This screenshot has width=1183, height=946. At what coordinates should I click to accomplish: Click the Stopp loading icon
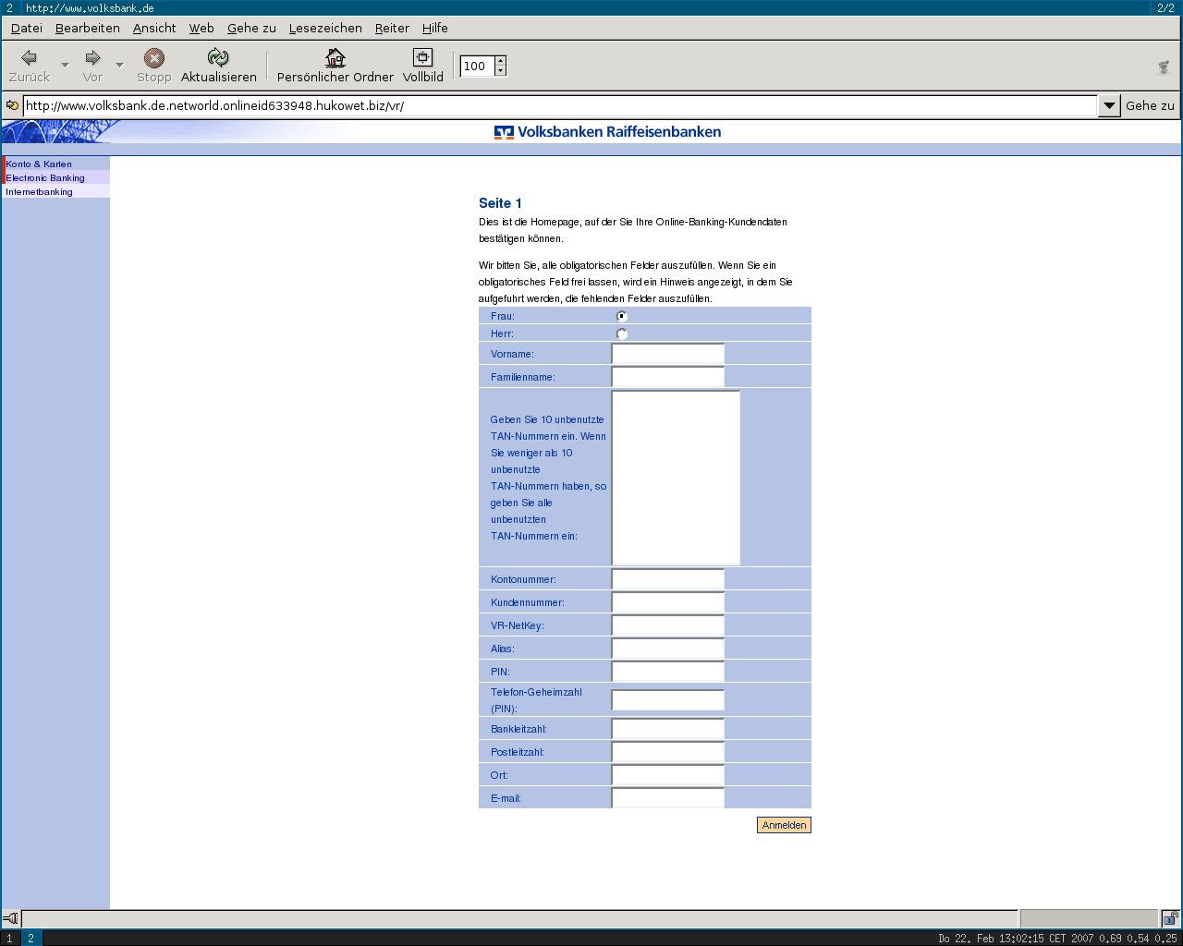click(154, 58)
